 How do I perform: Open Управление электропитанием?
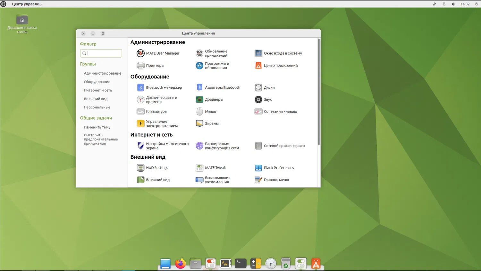157,124
